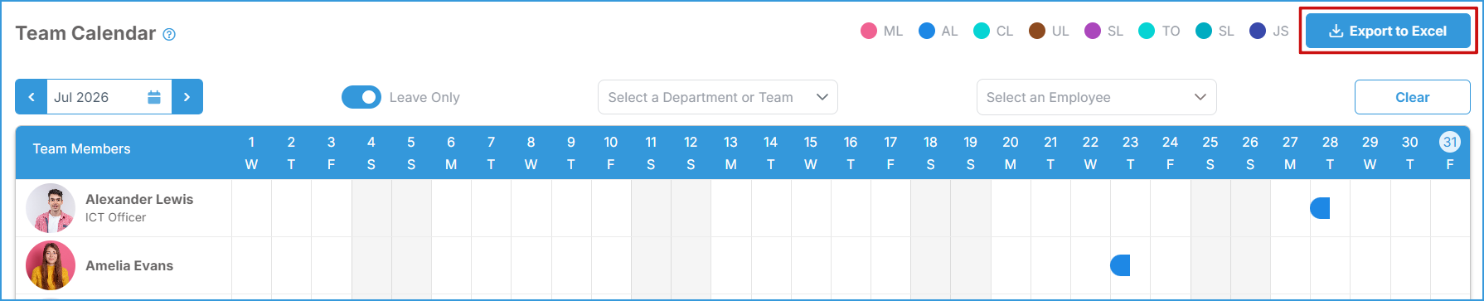This screenshot has height=301, width=1484.
Task: Click Alexander Lewis leave marker on 28th
Action: click(1320, 208)
